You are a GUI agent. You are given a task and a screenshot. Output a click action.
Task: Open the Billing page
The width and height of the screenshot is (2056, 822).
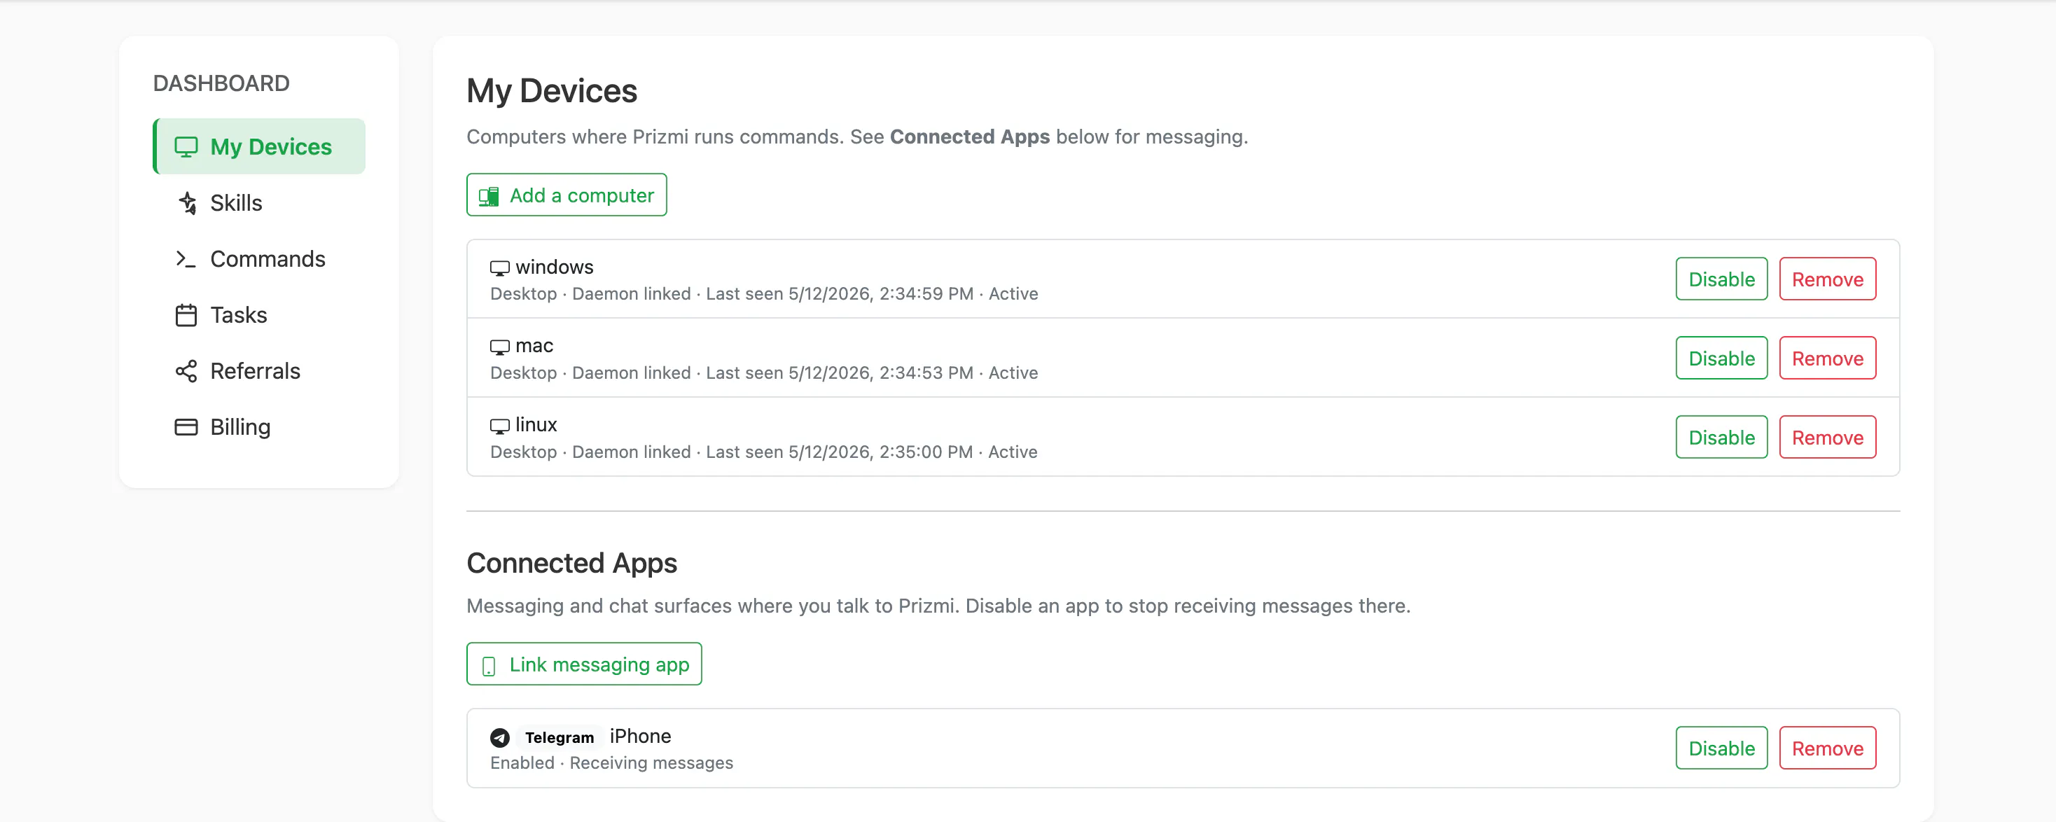coord(259,427)
